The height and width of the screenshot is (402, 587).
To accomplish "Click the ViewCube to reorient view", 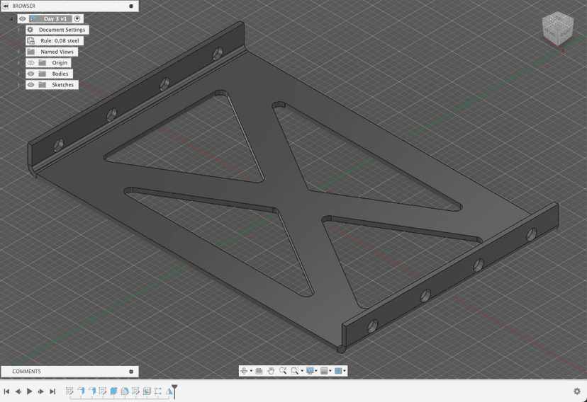I will (x=557, y=28).
